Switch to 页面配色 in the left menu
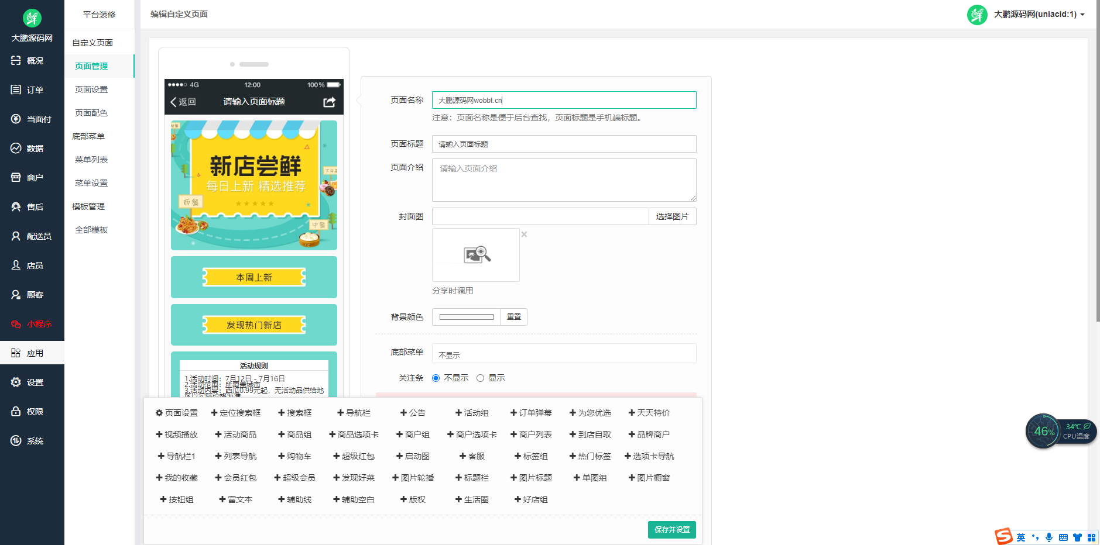Viewport: 1100px width, 545px height. (x=90, y=112)
